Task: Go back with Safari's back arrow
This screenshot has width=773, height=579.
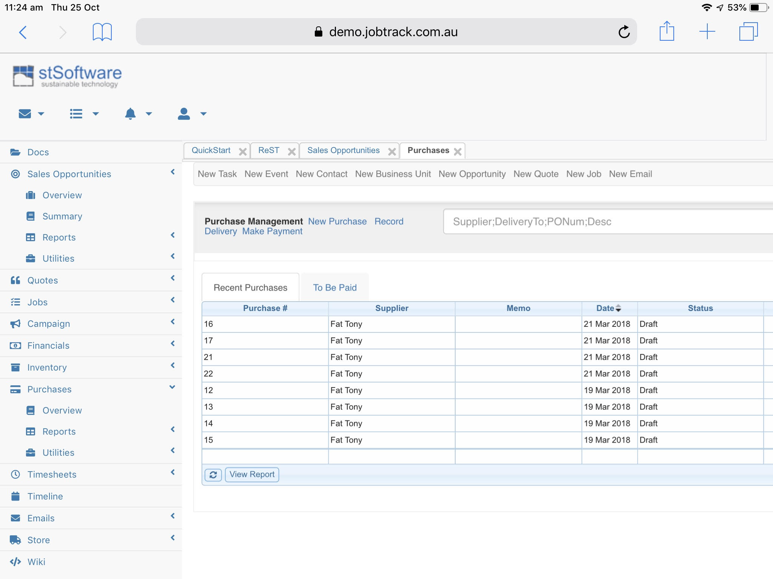Action: tap(23, 32)
